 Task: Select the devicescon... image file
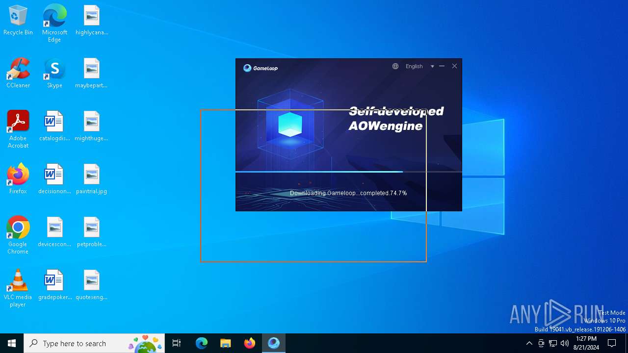(54, 232)
